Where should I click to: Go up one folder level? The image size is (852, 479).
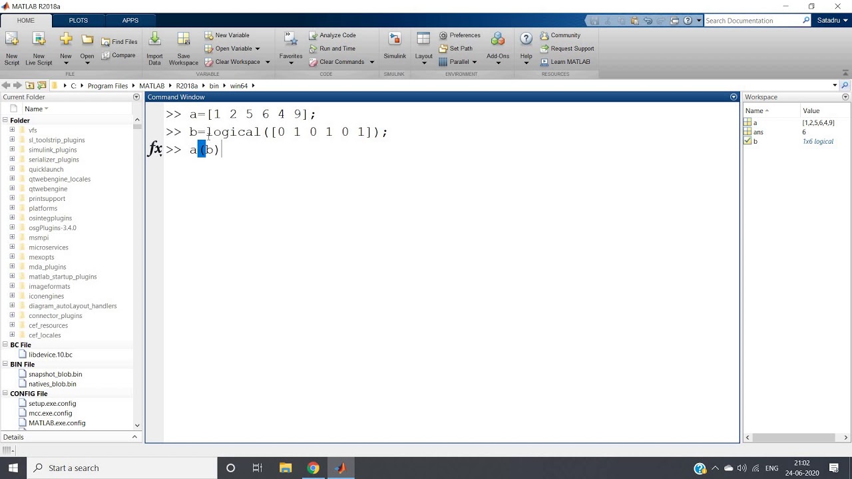[x=29, y=86]
